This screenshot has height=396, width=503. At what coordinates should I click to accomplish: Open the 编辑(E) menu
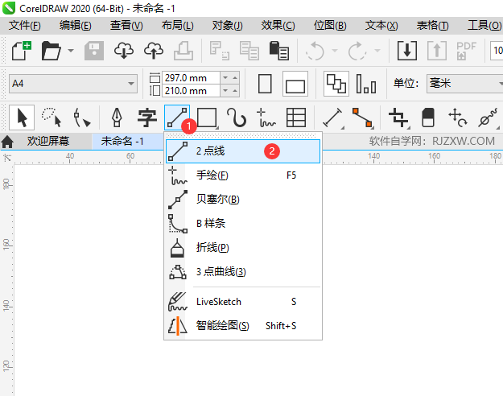point(76,25)
